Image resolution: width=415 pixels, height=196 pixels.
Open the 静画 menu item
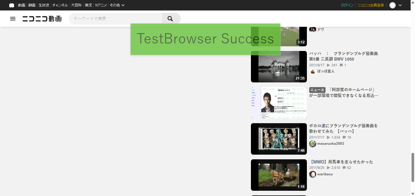[x=32, y=5]
